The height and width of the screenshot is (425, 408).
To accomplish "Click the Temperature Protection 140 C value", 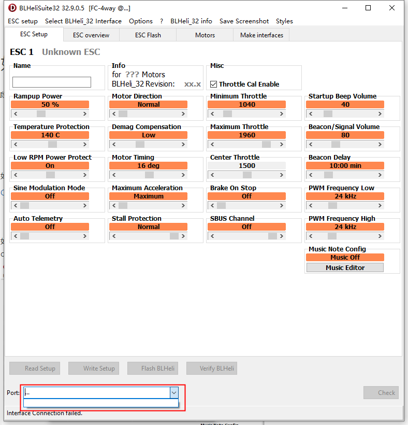I will tap(50, 135).
